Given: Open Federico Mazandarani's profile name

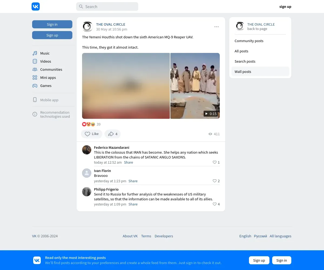Looking at the screenshot, I should pos(112,147).
